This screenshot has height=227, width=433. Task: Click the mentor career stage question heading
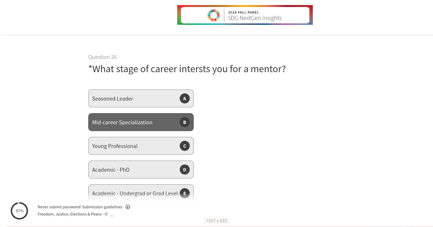pos(187,69)
